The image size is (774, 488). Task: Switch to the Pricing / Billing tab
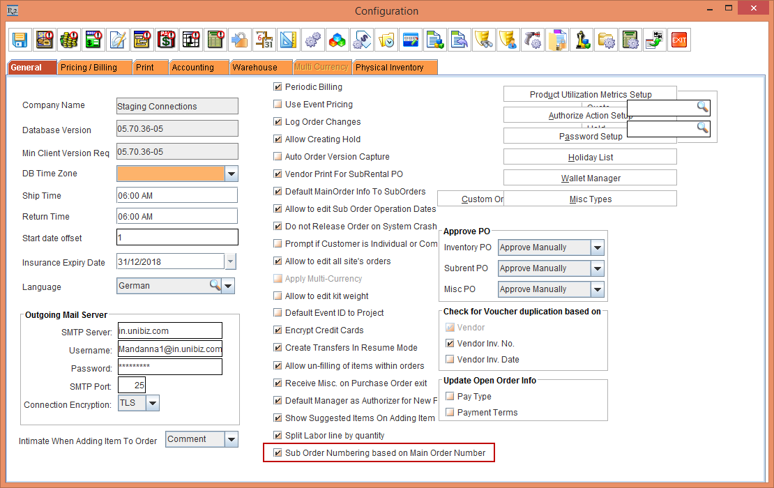click(x=88, y=68)
